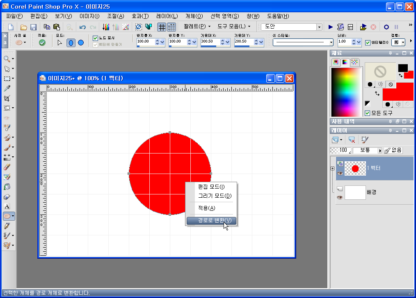Start script recording with the circle icon

coord(386,27)
